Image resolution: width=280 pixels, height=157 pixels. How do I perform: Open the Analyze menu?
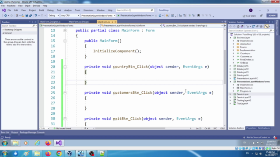[x=68, y=10]
